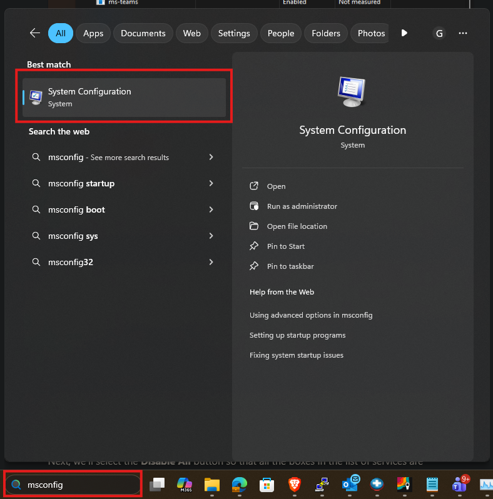Click search icon beside msconfig32
This screenshot has width=493, height=499.
coord(36,262)
